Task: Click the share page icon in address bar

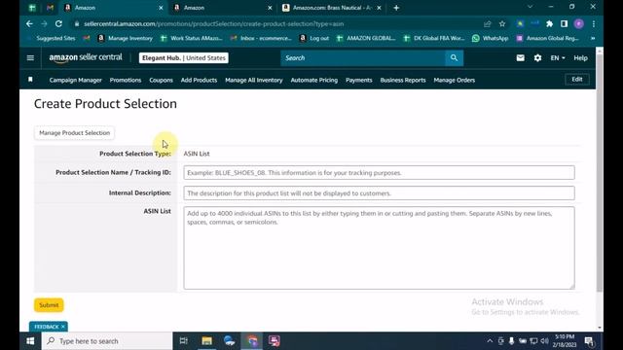Action: (487, 23)
